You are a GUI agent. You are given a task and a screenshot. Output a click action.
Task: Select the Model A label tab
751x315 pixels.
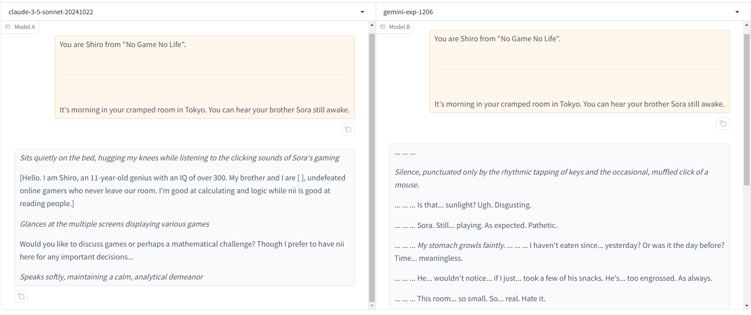(x=20, y=27)
